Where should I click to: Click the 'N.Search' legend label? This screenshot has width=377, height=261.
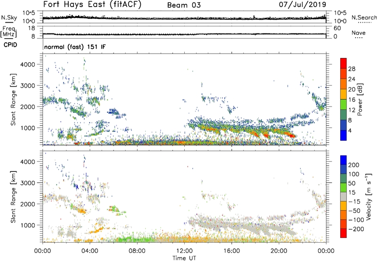click(x=364, y=17)
